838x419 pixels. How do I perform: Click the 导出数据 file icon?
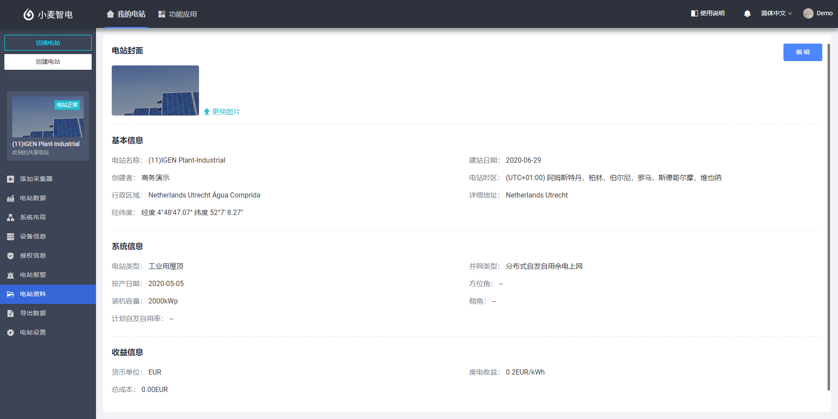(x=10, y=313)
